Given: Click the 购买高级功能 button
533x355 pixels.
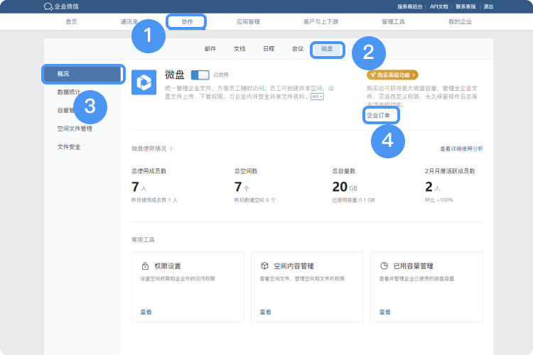Looking at the screenshot, I should [x=392, y=75].
